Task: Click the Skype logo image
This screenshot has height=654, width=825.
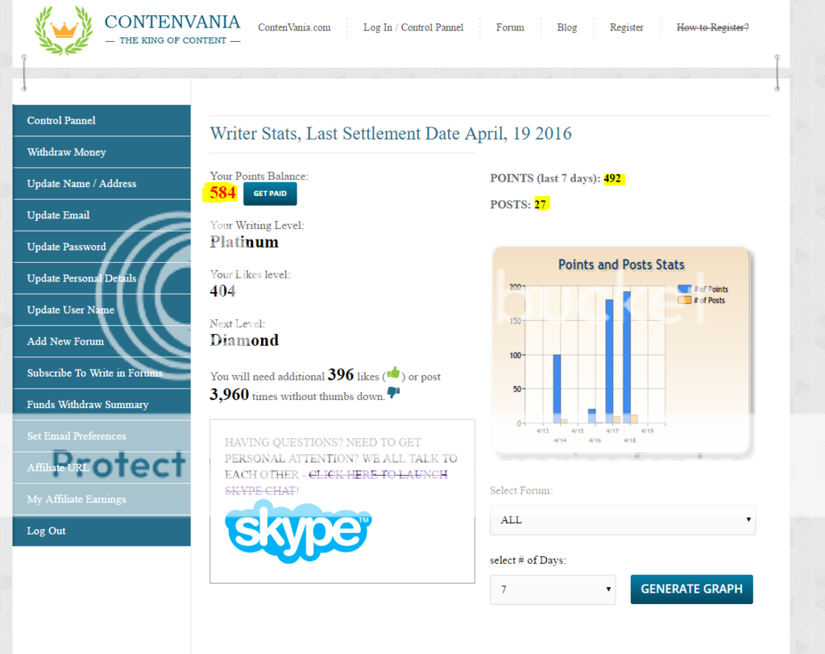Action: (298, 530)
